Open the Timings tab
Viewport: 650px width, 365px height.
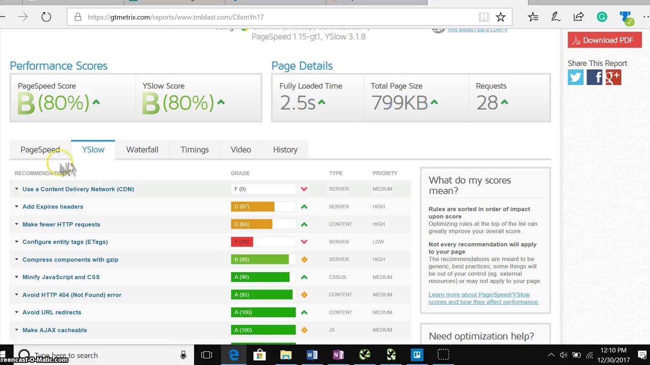194,150
